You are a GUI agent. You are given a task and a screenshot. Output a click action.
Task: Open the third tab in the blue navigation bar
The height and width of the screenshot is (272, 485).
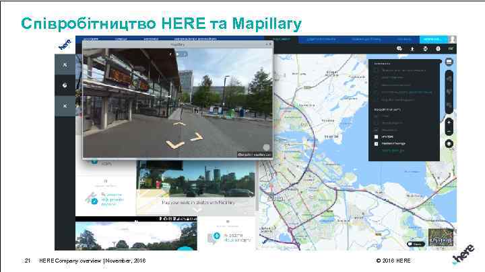151,39
